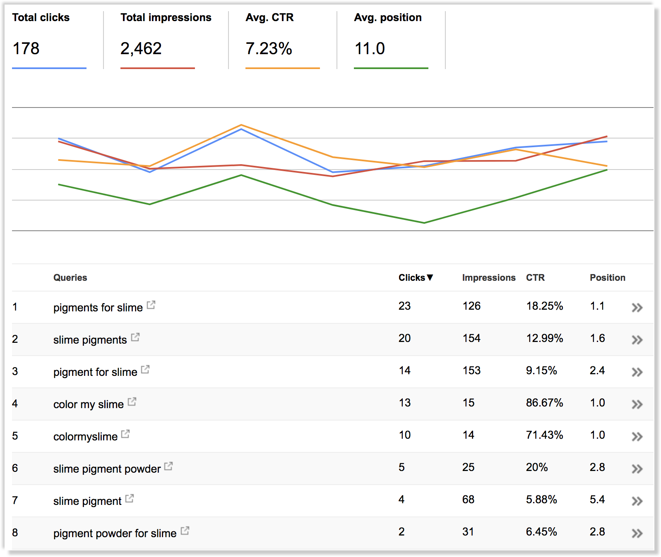Click the 126 impressions cell
The height and width of the screenshot is (557, 661).
[x=471, y=306]
